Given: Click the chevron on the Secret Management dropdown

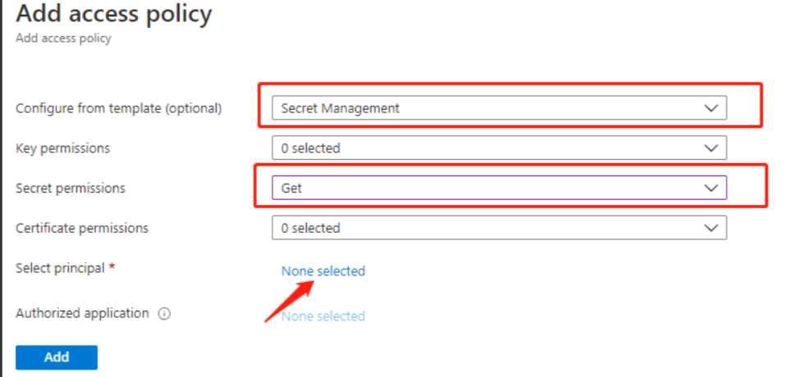Looking at the screenshot, I should (711, 107).
